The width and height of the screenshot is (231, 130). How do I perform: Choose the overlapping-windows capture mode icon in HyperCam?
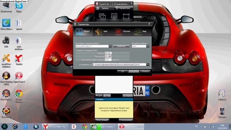pyautogui.click(x=102, y=16)
